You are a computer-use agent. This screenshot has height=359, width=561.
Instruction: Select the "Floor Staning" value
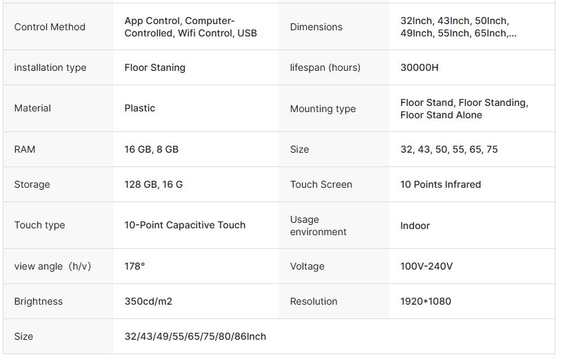(154, 67)
